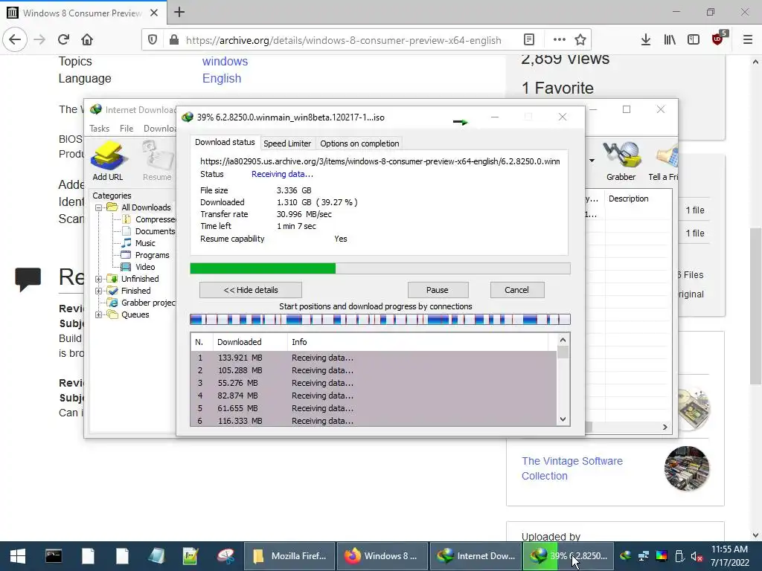This screenshot has height=571, width=762.
Task: Click the Resume toolbar icon in IDM
Action: 157,161
